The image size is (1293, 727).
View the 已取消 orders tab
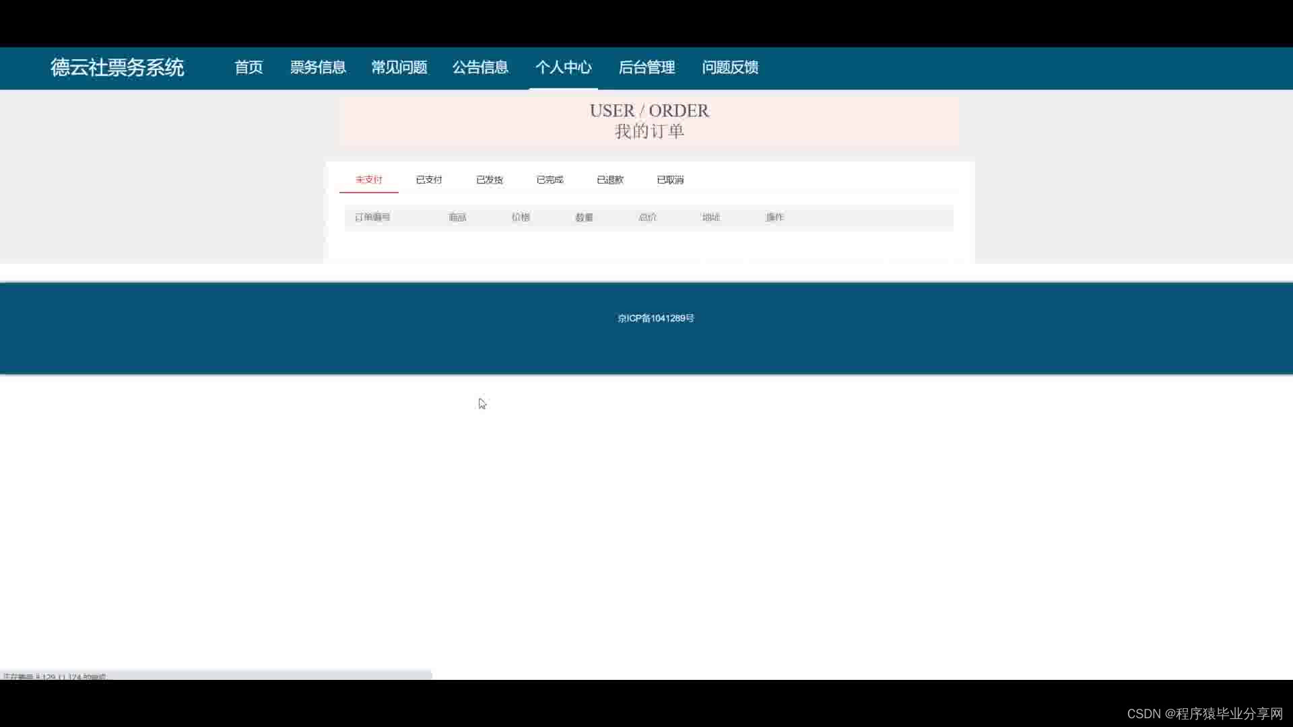670,180
